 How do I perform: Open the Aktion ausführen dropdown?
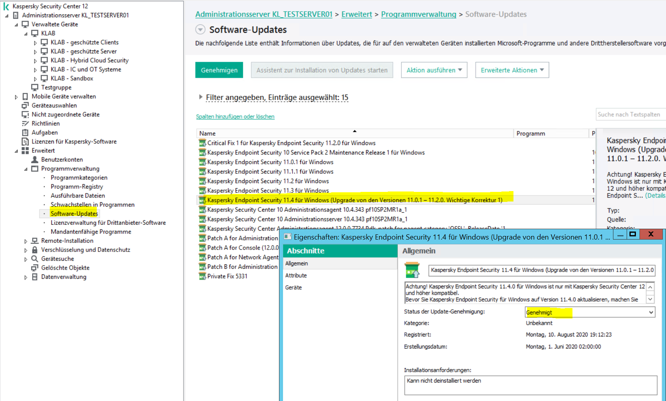pyautogui.click(x=434, y=70)
